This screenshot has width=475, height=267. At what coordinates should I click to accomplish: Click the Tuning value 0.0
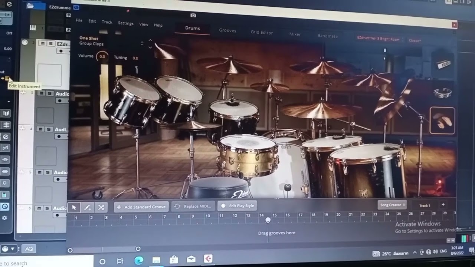coord(135,58)
